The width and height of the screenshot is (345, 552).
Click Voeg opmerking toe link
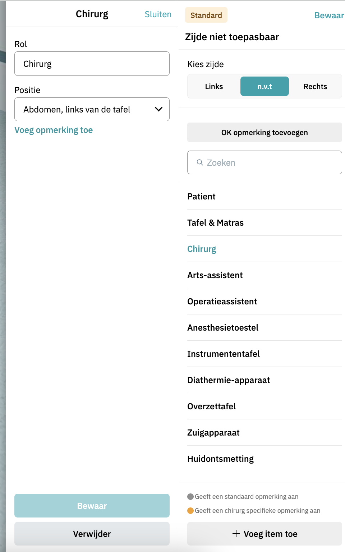pos(54,130)
